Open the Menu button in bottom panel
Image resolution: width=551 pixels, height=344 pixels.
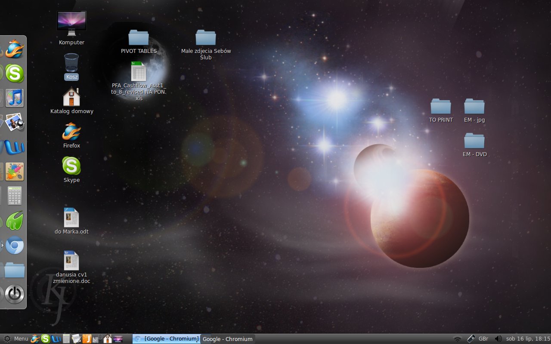coord(21,339)
